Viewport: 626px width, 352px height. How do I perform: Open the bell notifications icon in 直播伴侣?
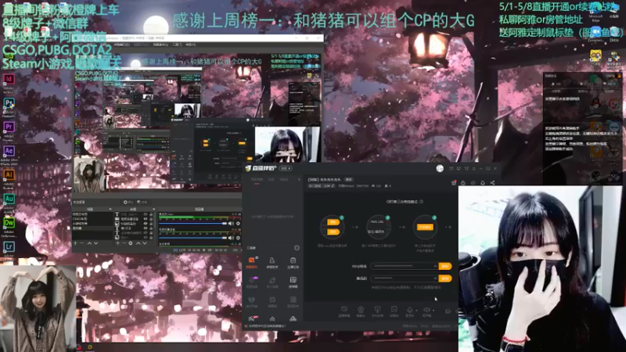click(x=483, y=183)
